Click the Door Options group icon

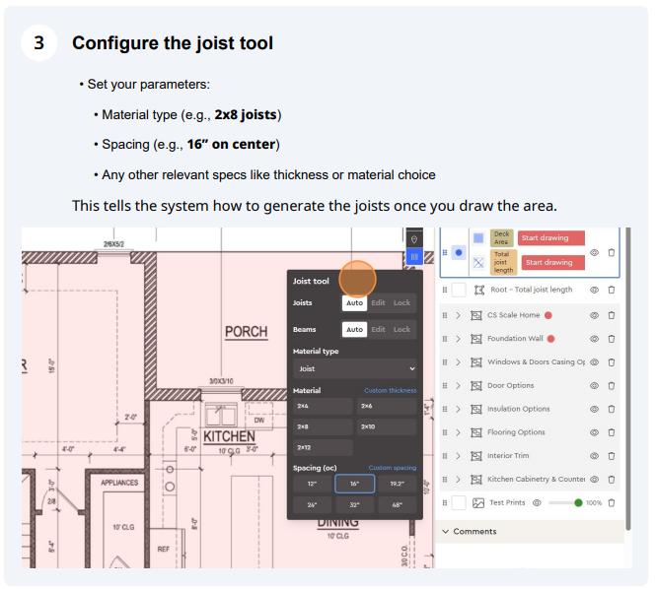[x=476, y=385]
